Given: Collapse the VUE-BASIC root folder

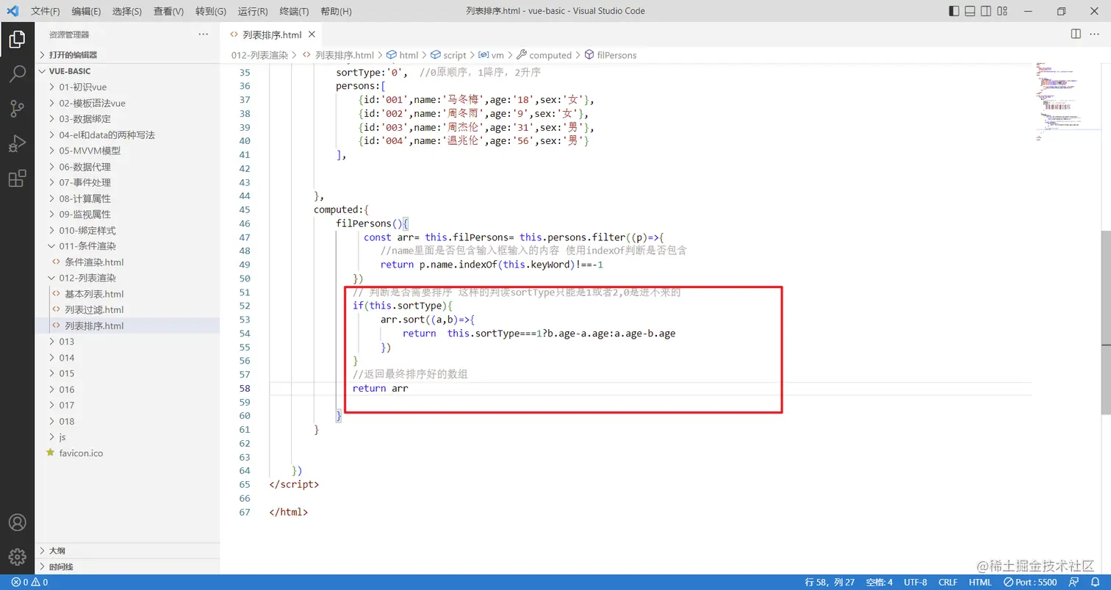Looking at the screenshot, I should click(127, 71).
